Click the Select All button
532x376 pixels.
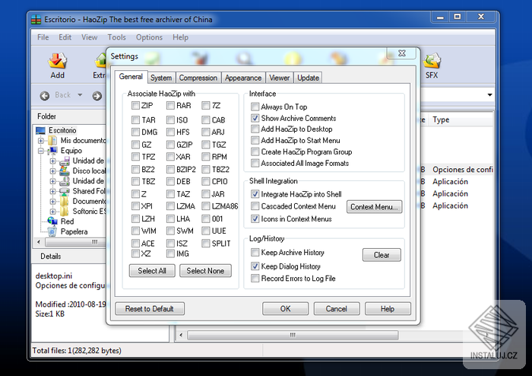pyautogui.click(x=152, y=271)
